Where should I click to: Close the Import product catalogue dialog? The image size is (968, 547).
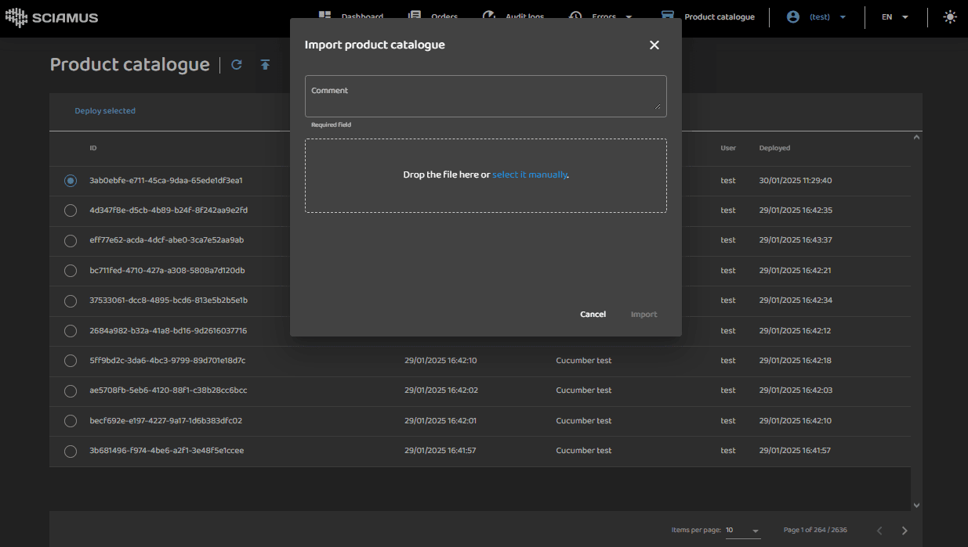point(654,45)
